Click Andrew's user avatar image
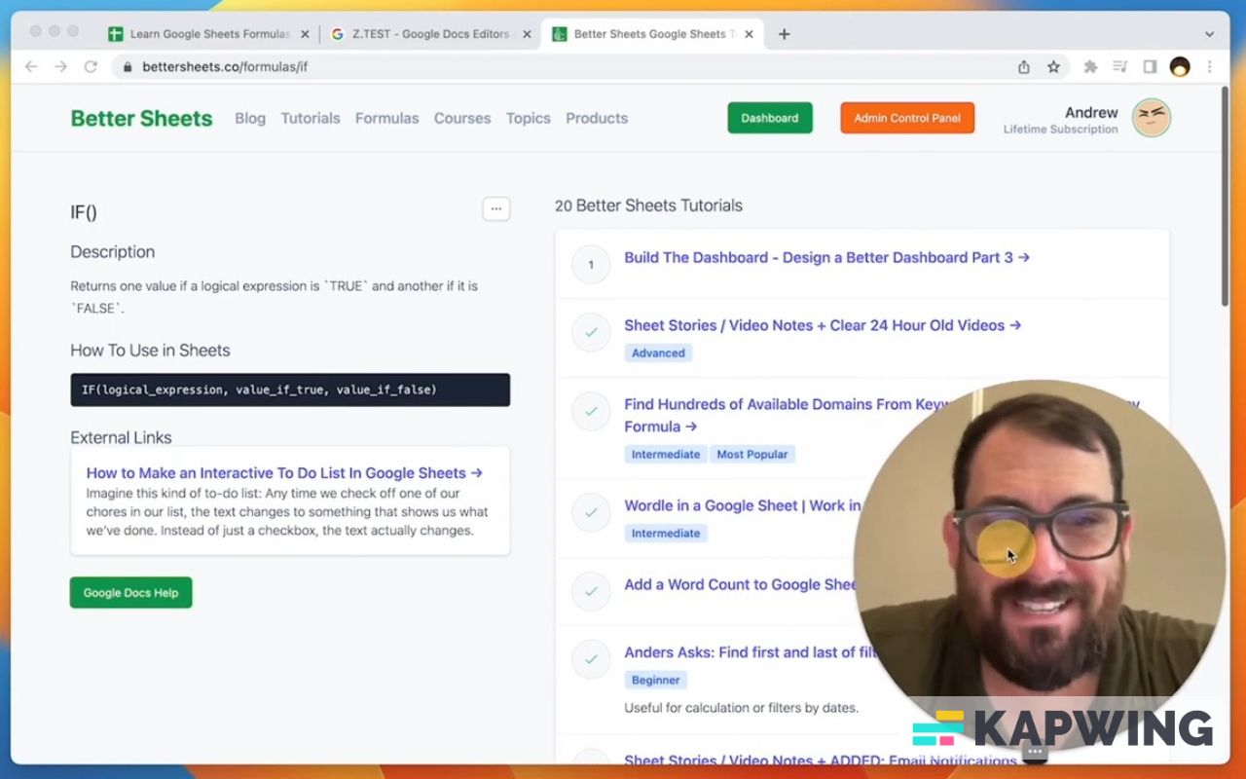 pyautogui.click(x=1152, y=118)
